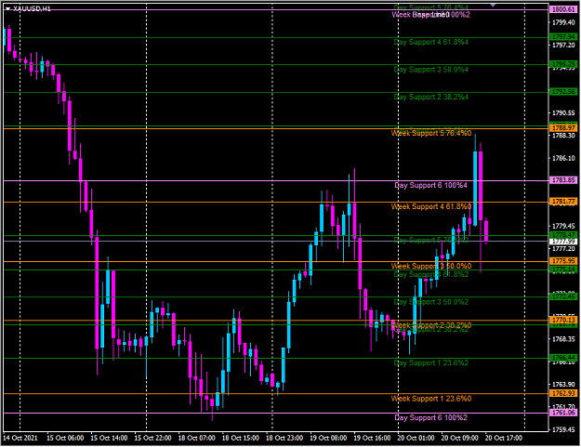This screenshot has height=447, width=581.
Task: Click the 20 Oct 09:00 time axis label
Action: tap(460, 438)
